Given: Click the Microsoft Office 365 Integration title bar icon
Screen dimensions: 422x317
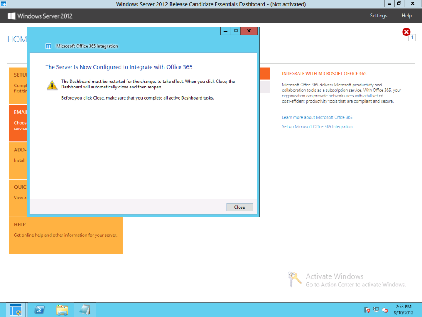Looking at the screenshot, I should tap(48, 46).
